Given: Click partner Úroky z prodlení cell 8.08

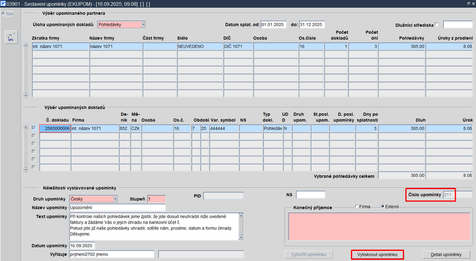Looking at the screenshot, I should pos(449,46).
